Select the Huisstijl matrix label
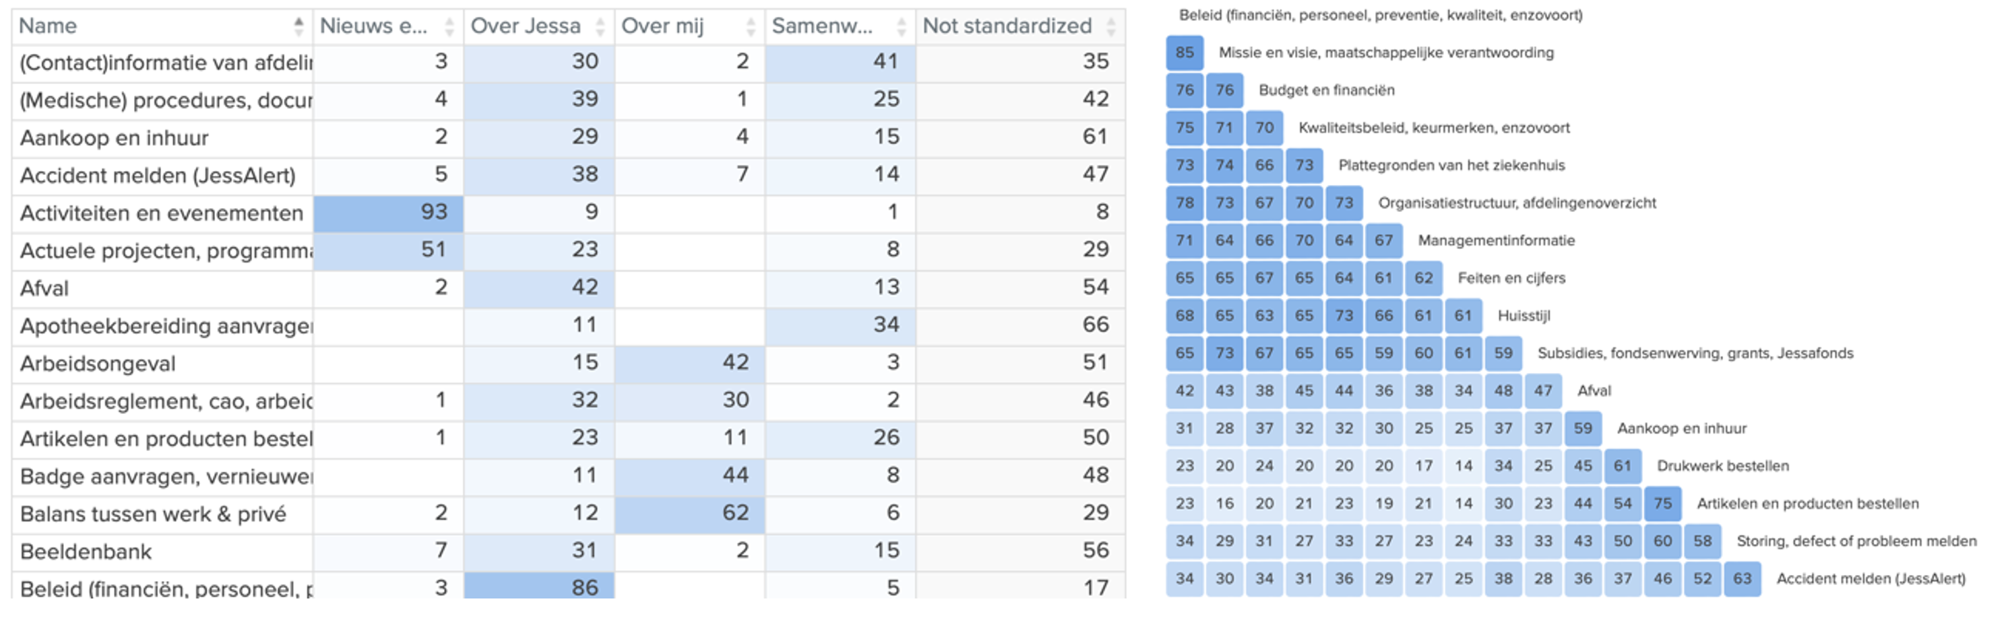Screen dimensions: 2008x618 point(1524,316)
